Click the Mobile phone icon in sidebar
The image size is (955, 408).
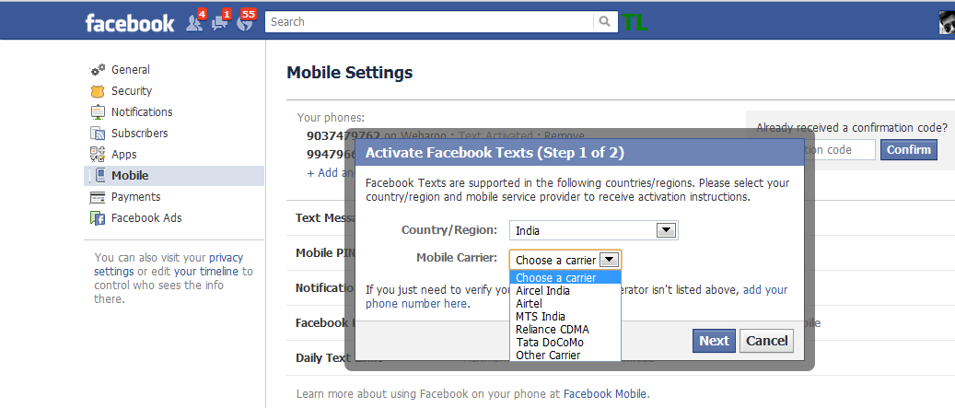coord(100,176)
